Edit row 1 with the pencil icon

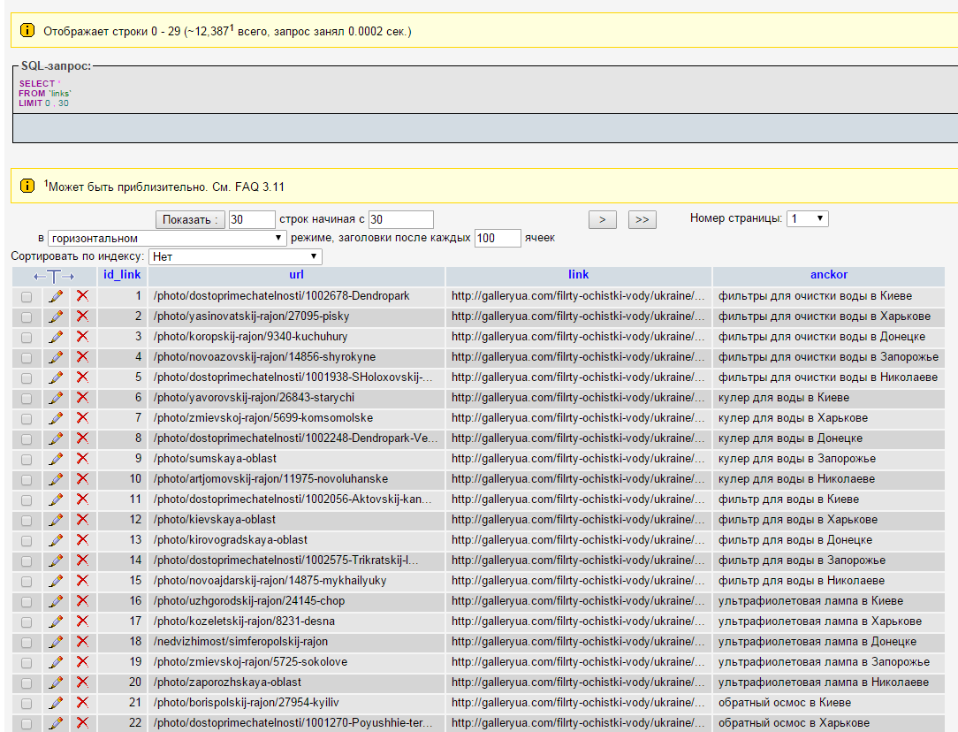click(x=57, y=296)
